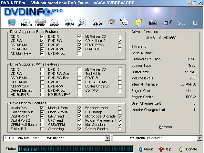Screen dimensions: 204x153
Task: Click the RPC-2 region control value
Action: (191, 97)
